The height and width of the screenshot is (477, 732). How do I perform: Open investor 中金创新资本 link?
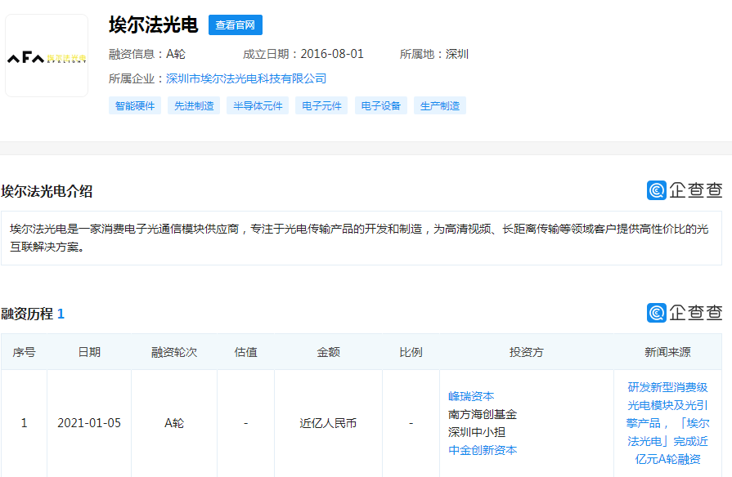pyautogui.click(x=483, y=450)
